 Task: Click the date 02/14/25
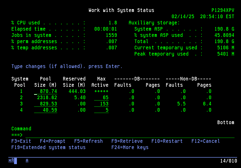(183, 17)
